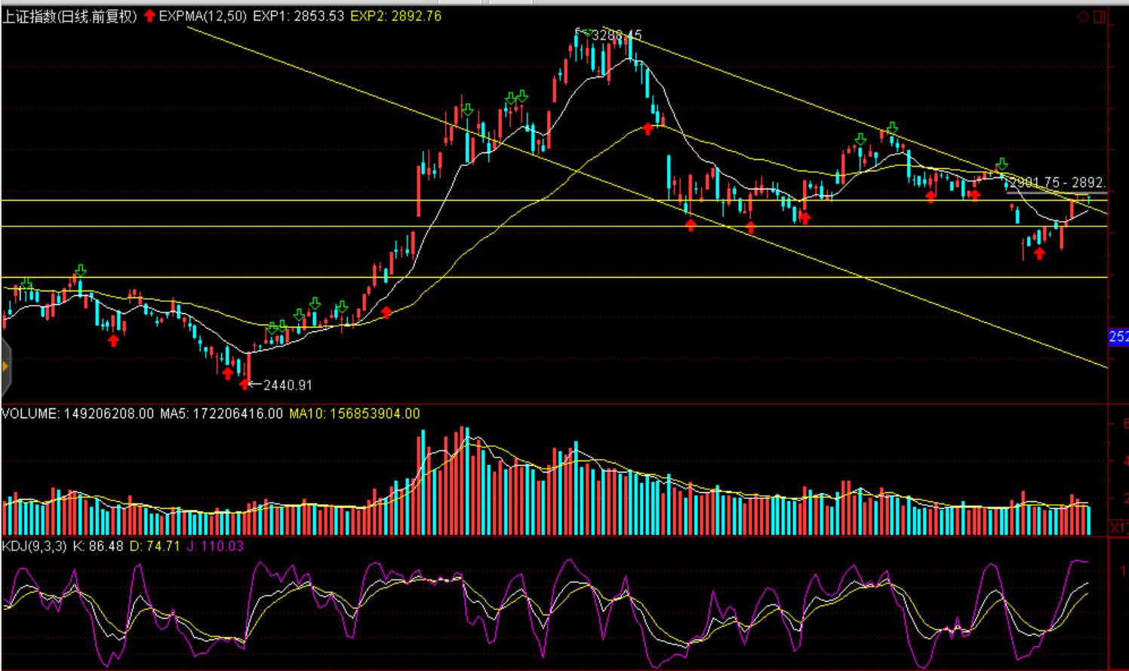Select the yellow EXP2: 2892.76 value
Screen dimensions: 1129x671
395,16
